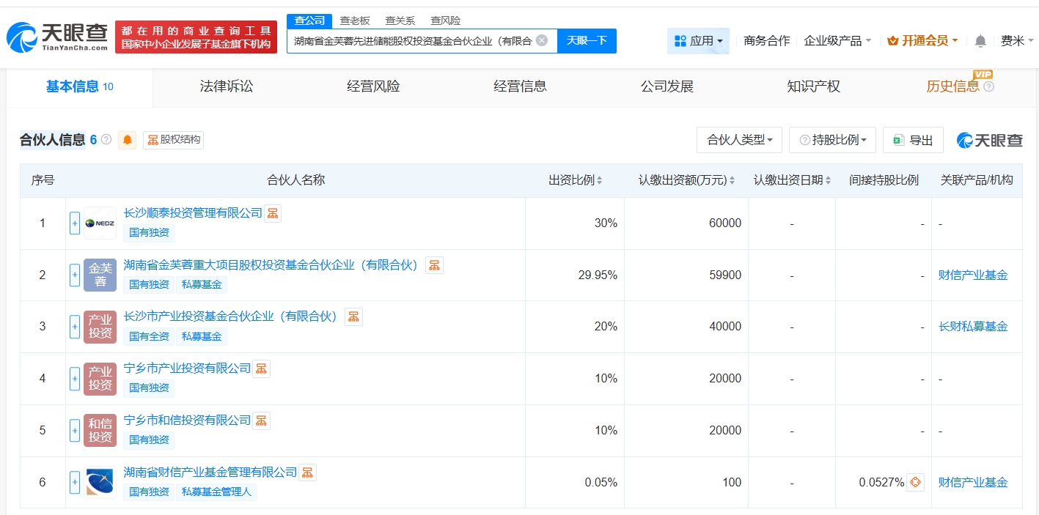The image size is (1039, 515).
Task: Open 长沙市产业投资基金合伙企业 link
Action: tap(230, 316)
